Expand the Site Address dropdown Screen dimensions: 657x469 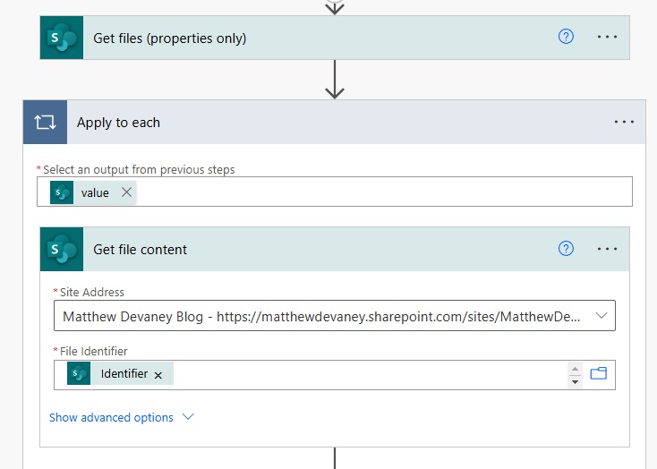pyautogui.click(x=602, y=316)
